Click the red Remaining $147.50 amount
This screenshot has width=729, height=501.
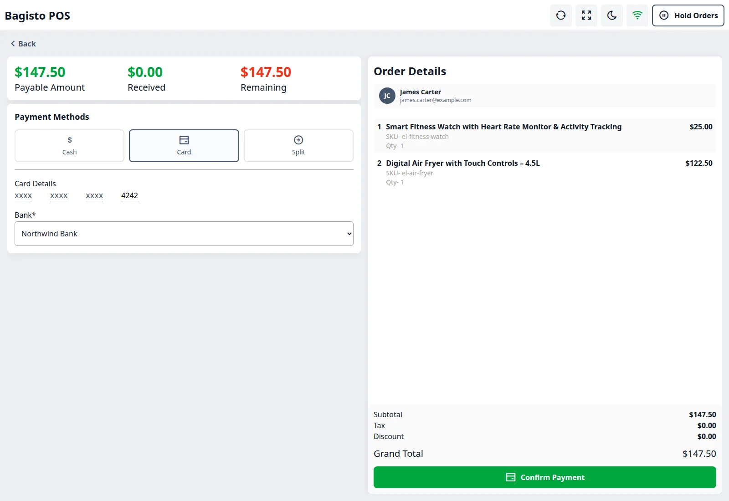pyautogui.click(x=266, y=72)
